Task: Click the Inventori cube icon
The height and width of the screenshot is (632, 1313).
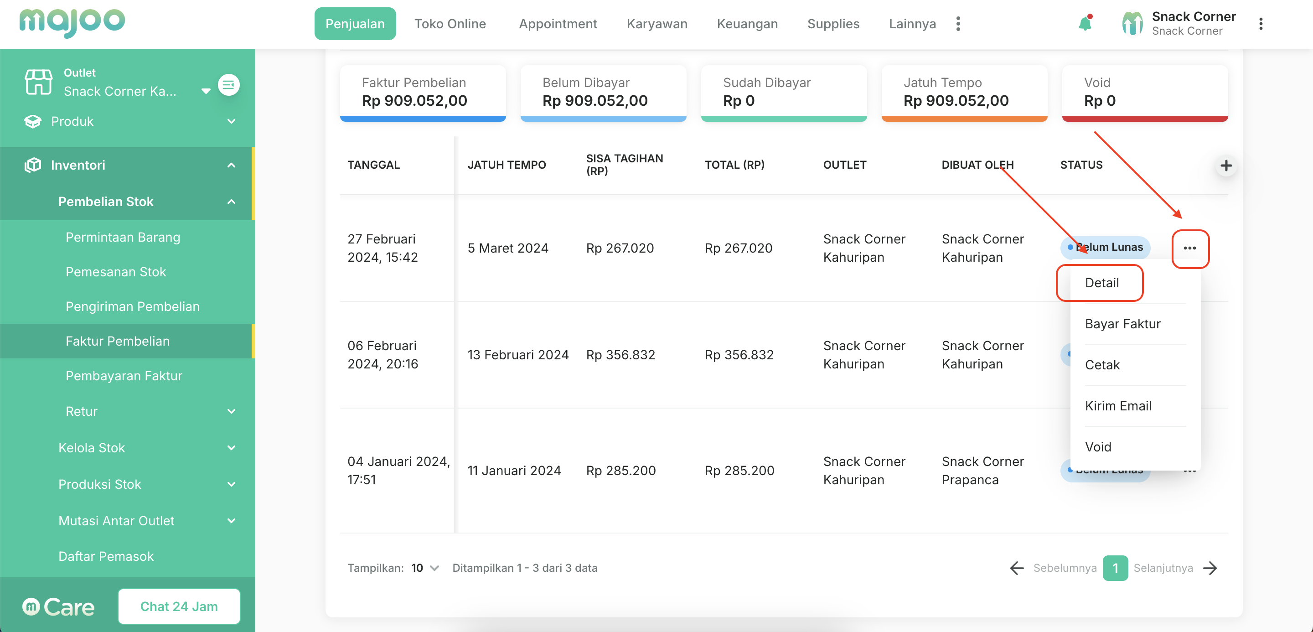Action: point(33,165)
